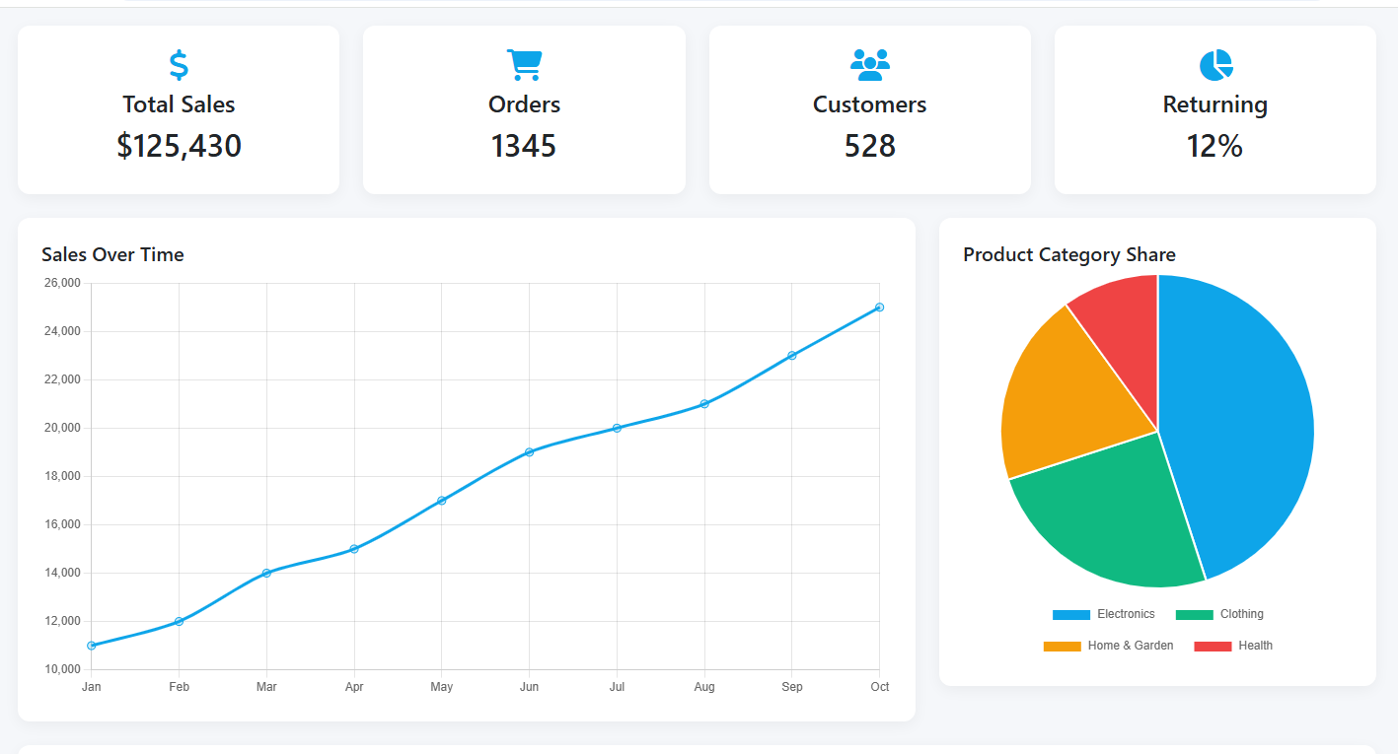Viewport: 1398px width, 754px height.
Task: Click the 26,000 y-axis label
Action: point(61,283)
